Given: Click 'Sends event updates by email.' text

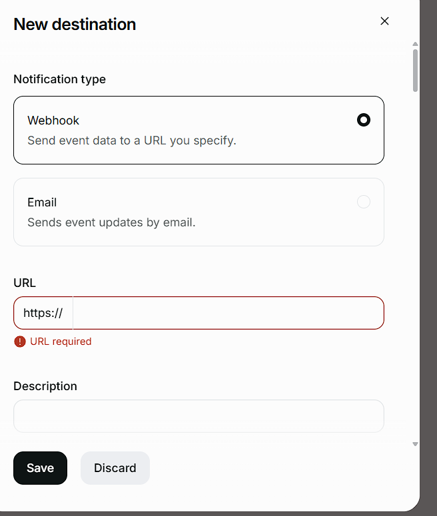Looking at the screenshot, I should tap(111, 222).
